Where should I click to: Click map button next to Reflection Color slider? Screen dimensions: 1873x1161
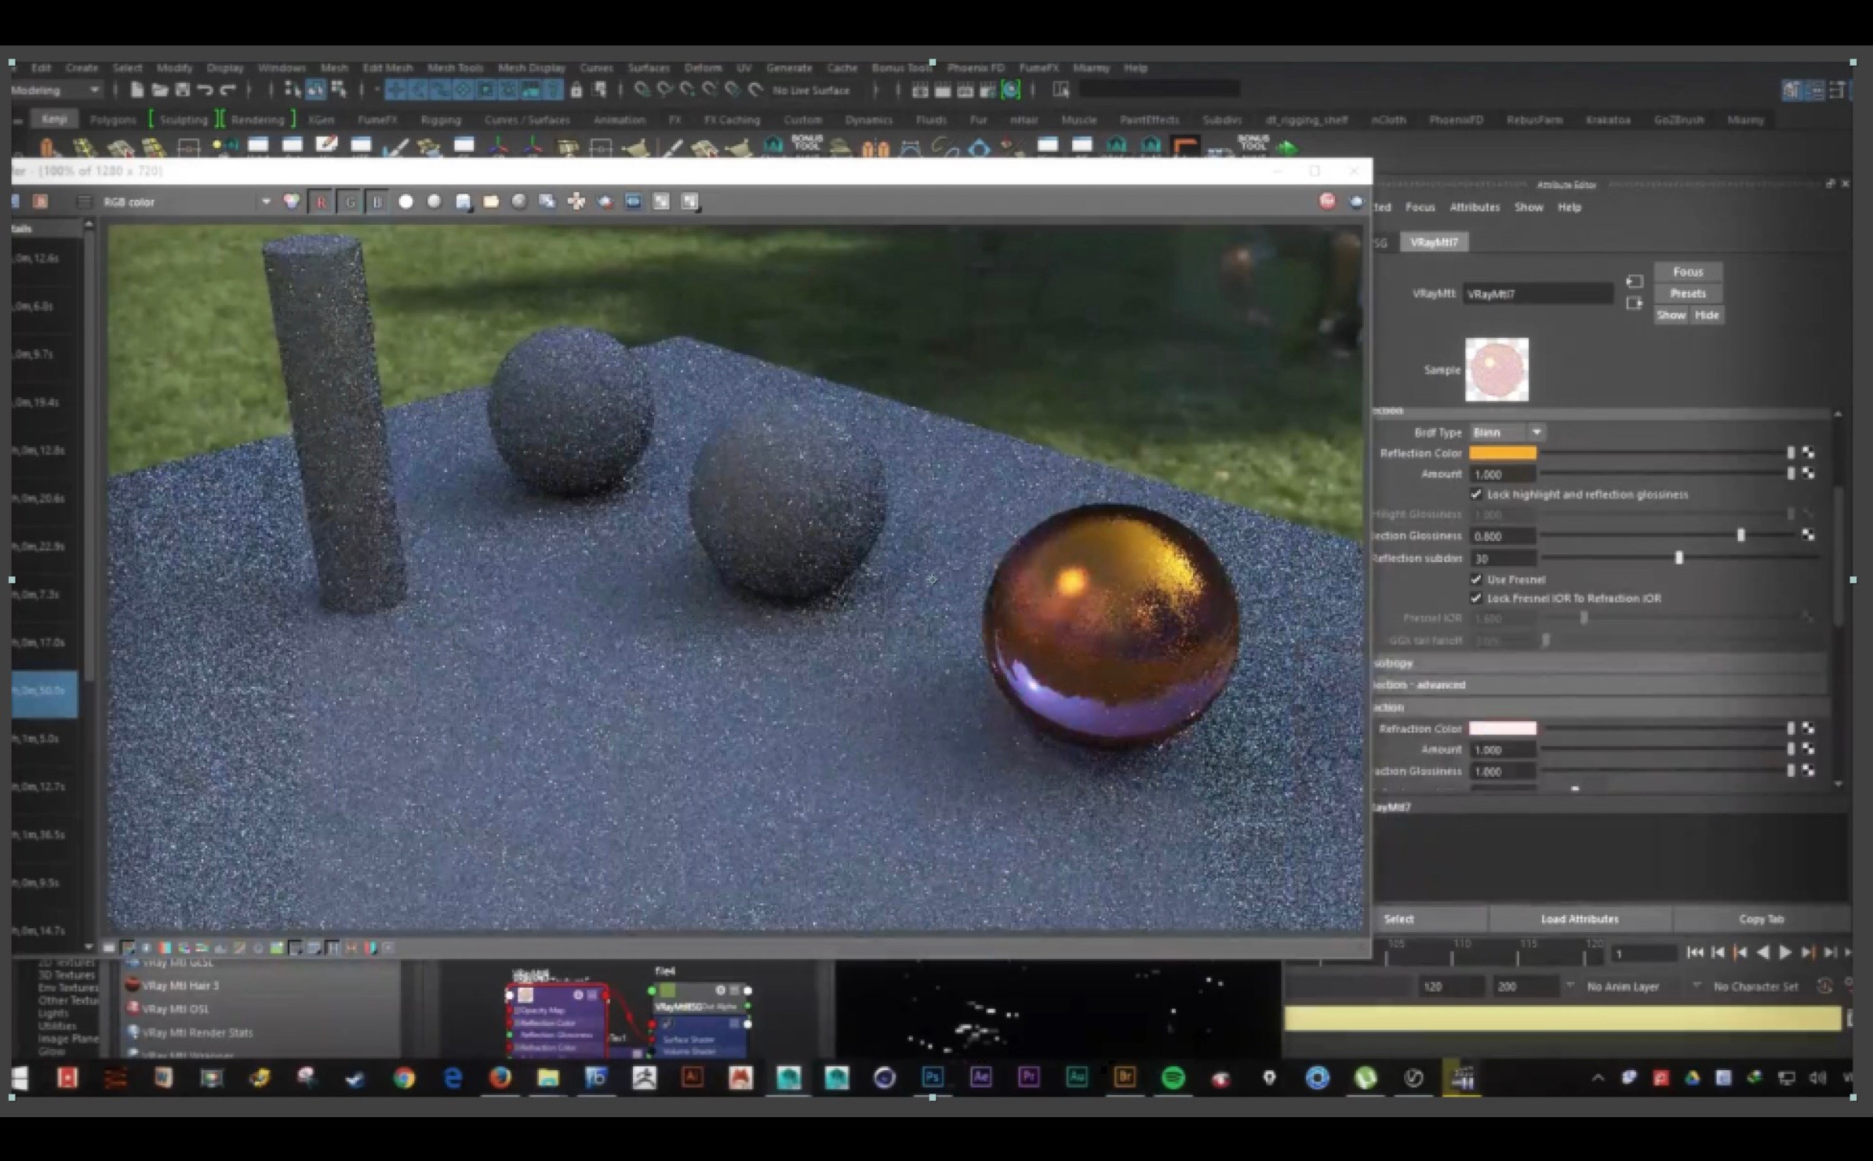click(x=1808, y=453)
